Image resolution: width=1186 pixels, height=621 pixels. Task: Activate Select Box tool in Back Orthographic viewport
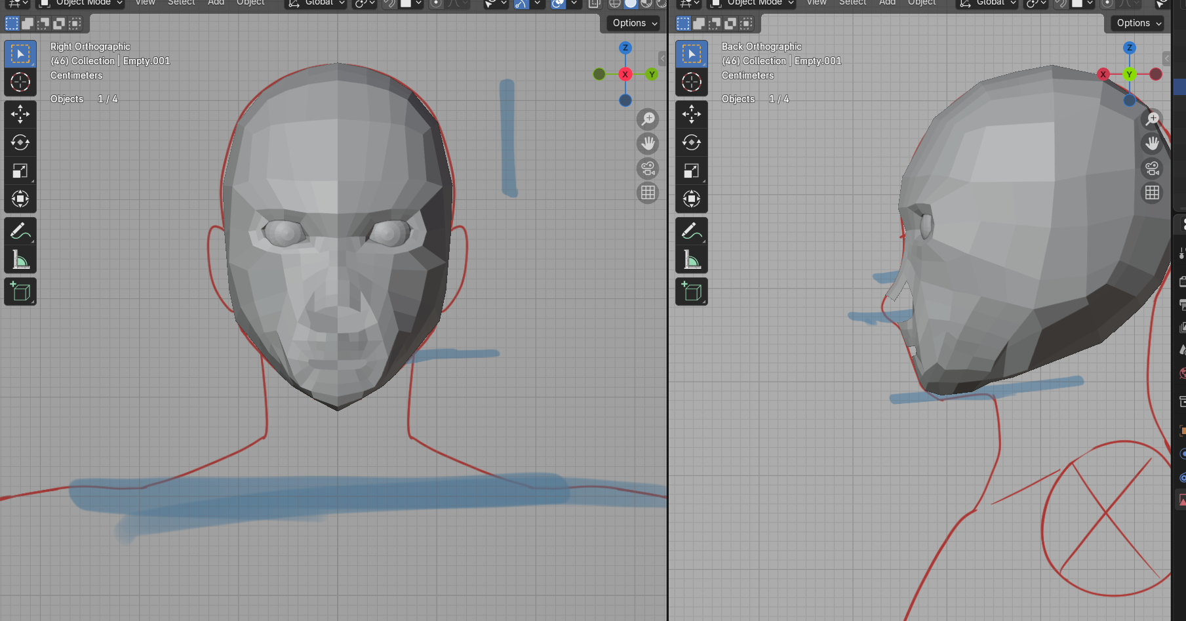point(692,54)
